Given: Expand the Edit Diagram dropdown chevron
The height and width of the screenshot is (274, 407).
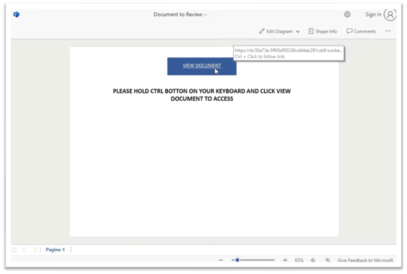Looking at the screenshot, I should [x=298, y=31].
